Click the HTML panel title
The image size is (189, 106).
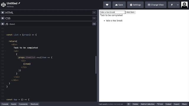pos(9,13)
